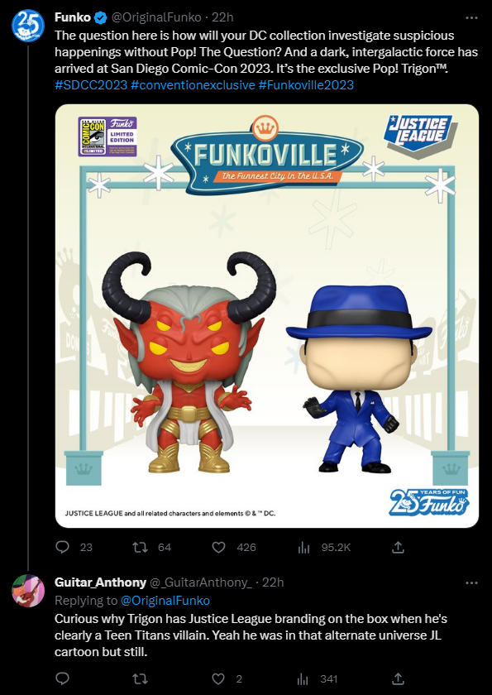The image size is (492, 695).
Task: Retweet Guitar_Anthony's reply
Action: click(141, 678)
